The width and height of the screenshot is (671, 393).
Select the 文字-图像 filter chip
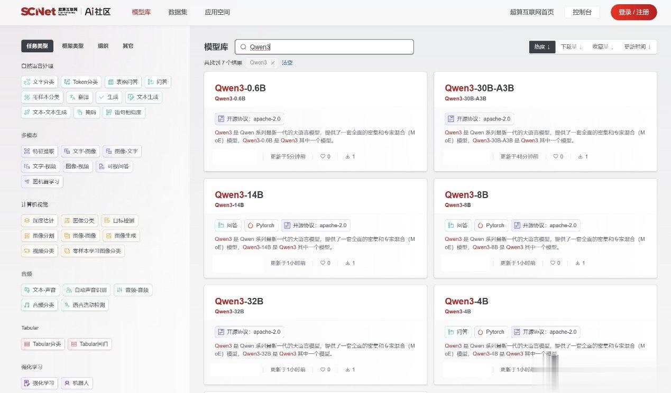pos(80,151)
